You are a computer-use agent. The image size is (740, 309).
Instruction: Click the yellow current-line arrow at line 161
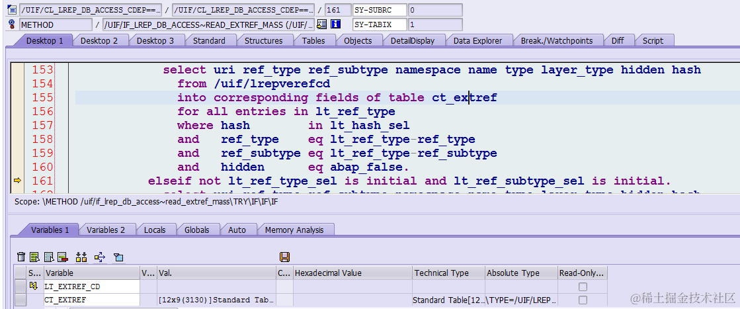click(17, 180)
